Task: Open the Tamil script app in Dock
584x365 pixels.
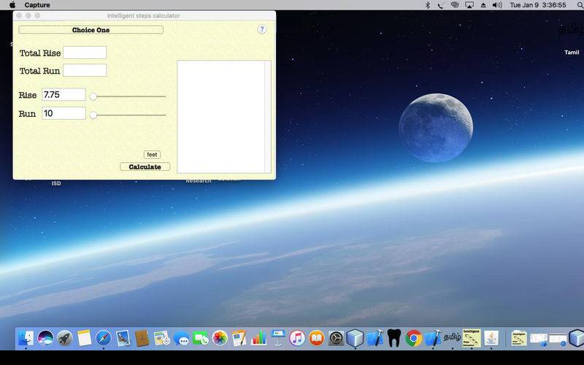Action: [x=452, y=337]
